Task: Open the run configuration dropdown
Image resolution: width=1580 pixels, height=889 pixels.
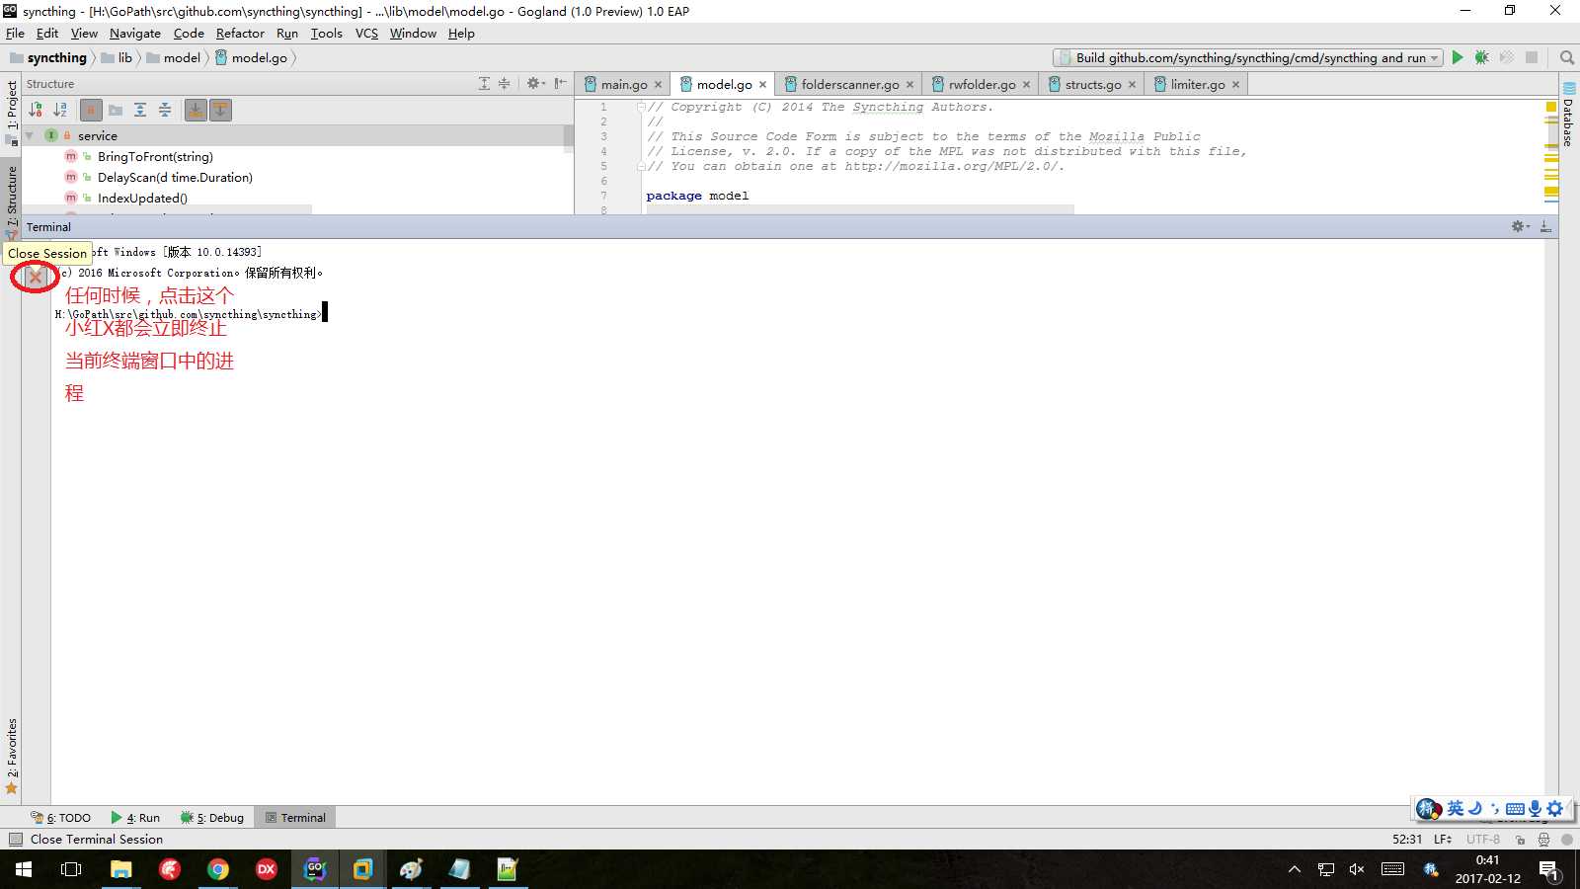Action: click(x=1247, y=57)
